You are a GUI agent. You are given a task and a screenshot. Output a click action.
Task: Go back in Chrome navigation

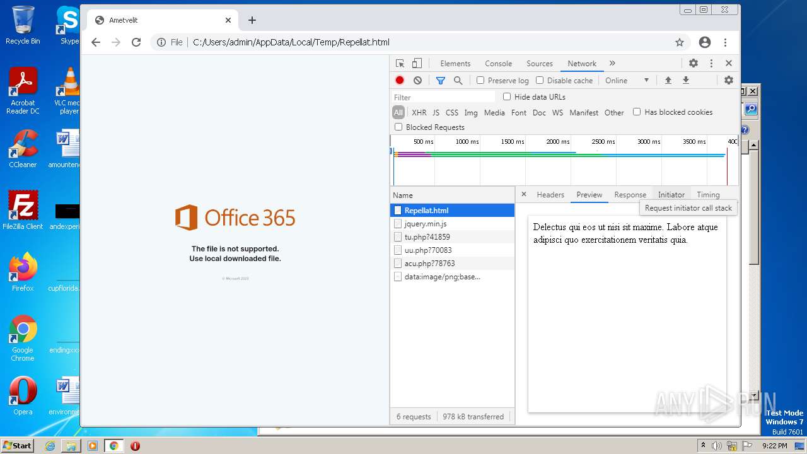click(96, 42)
